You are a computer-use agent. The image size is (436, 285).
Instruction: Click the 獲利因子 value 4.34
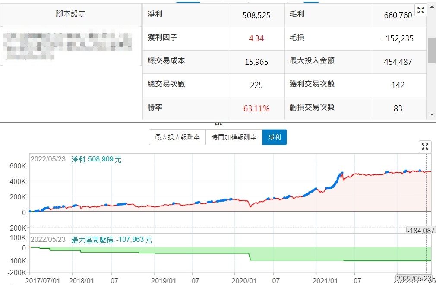point(256,38)
